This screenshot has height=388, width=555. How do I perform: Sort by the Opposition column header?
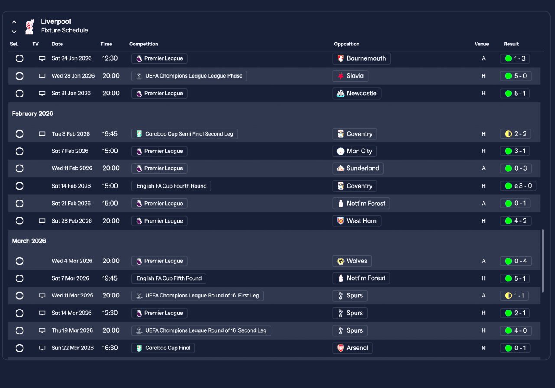click(x=347, y=44)
